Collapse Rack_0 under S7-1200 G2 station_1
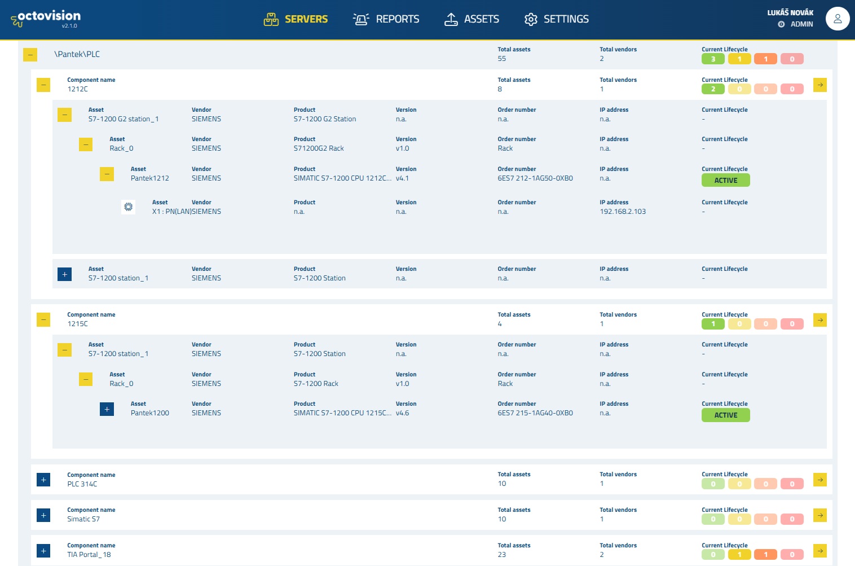The image size is (855, 566). click(86, 144)
